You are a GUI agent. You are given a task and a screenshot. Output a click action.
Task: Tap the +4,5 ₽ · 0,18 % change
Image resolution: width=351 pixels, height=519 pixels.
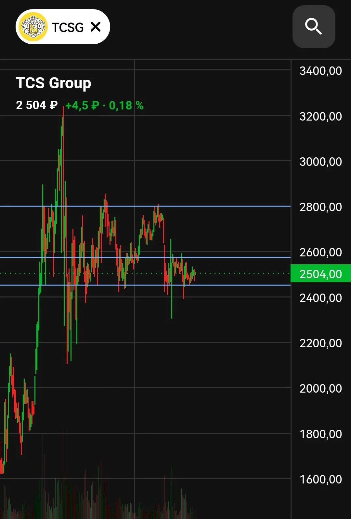pos(104,105)
